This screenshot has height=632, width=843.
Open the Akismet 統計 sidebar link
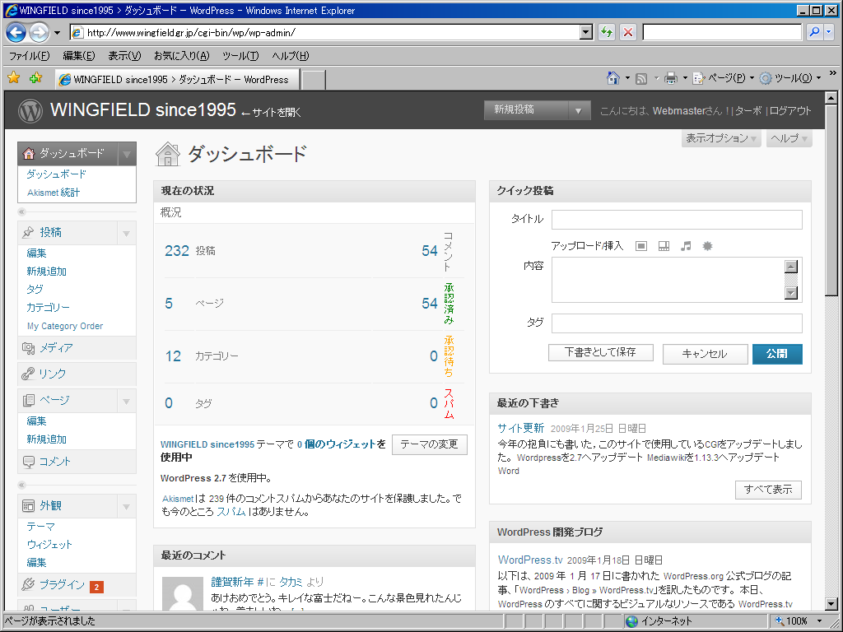pyautogui.click(x=54, y=193)
